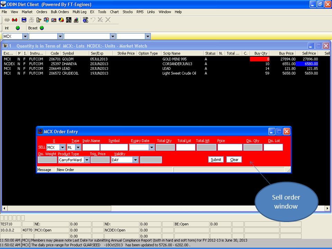Open the Expiry Date dropdown

point(151,147)
